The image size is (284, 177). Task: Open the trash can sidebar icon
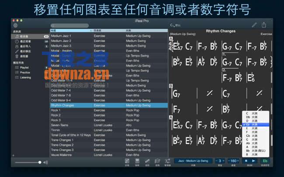17,56
